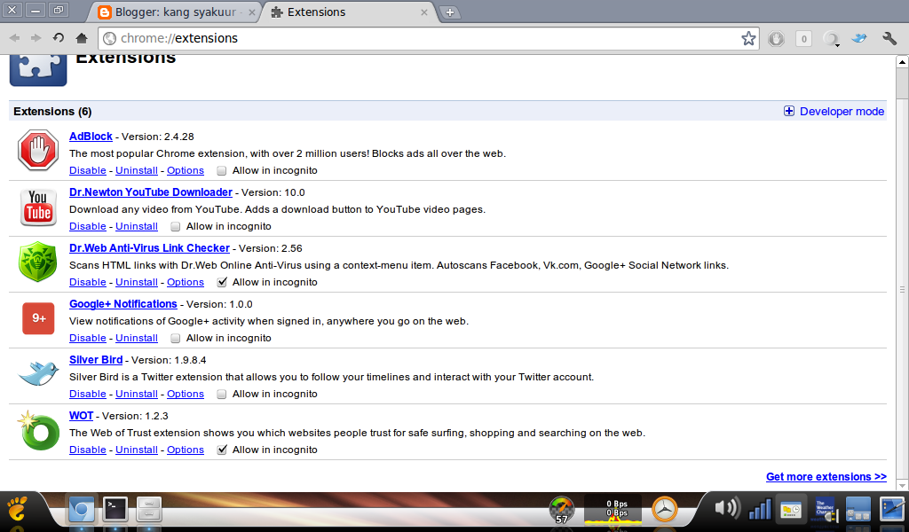The height and width of the screenshot is (532, 909).
Task: Switch to Chromium in the dock
Action: [x=81, y=510]
